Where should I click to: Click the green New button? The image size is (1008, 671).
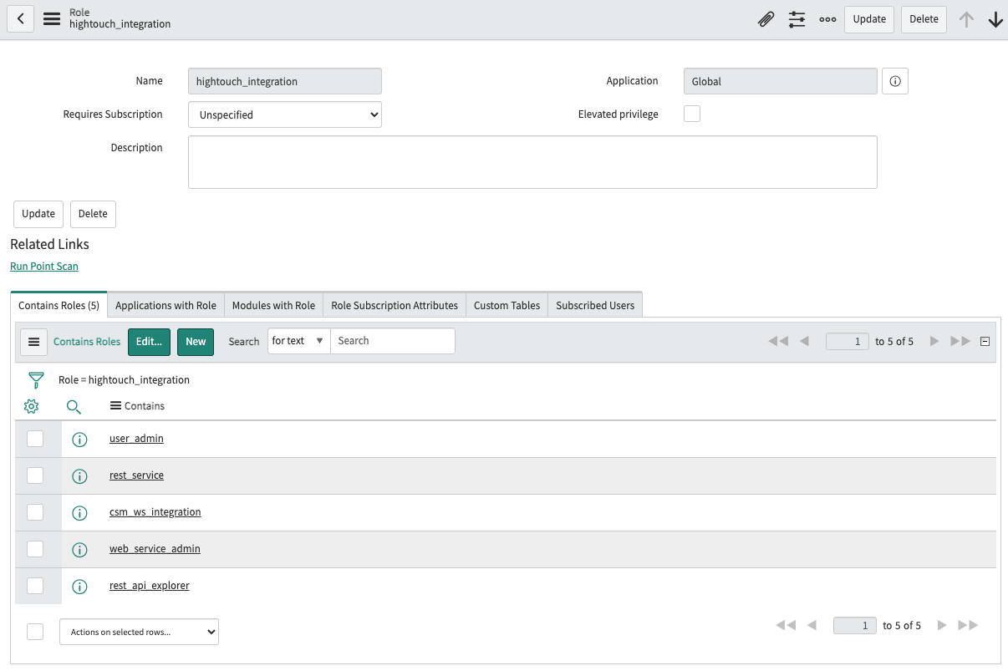196,342
